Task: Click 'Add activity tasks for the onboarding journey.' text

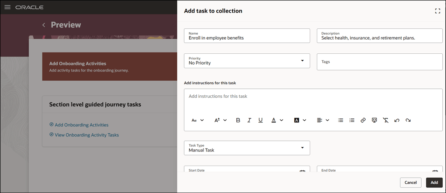Action: click(89, 70)
